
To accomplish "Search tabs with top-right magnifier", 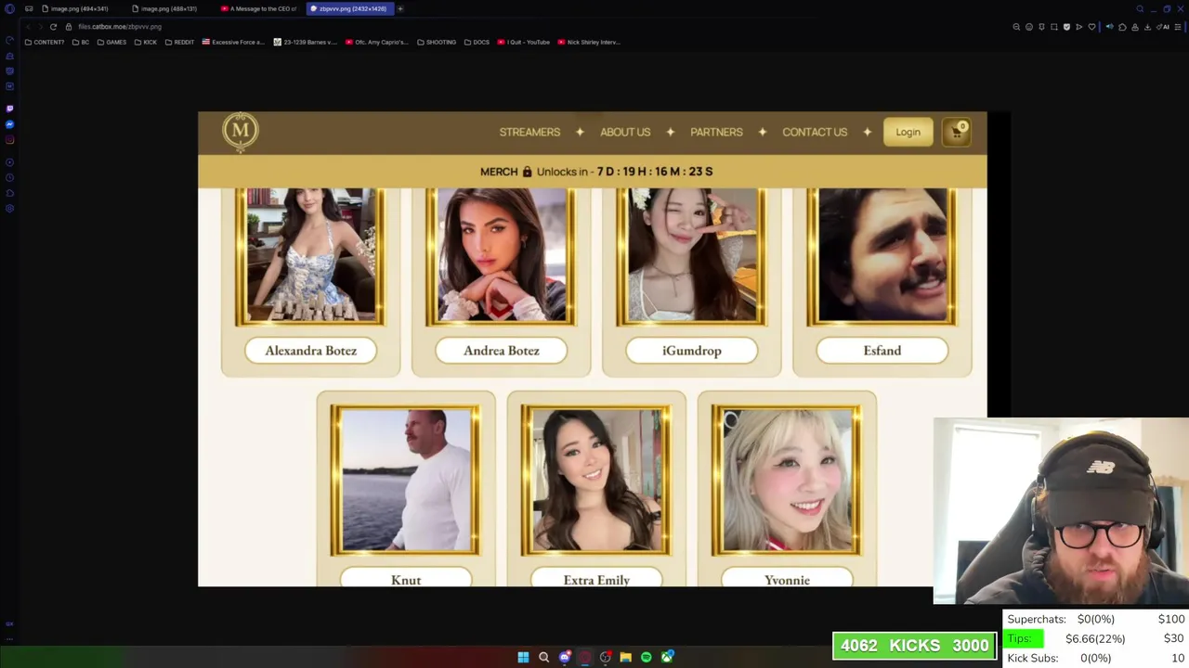I will 1140,8.
